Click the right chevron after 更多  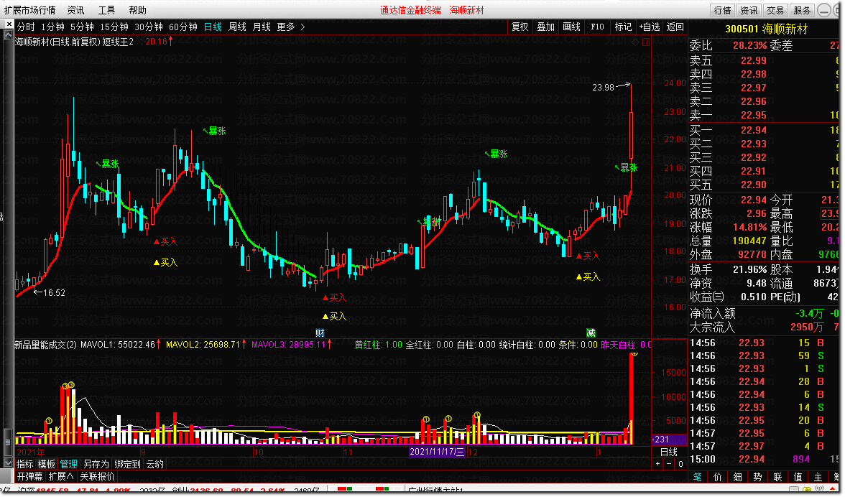click(303, 27)
